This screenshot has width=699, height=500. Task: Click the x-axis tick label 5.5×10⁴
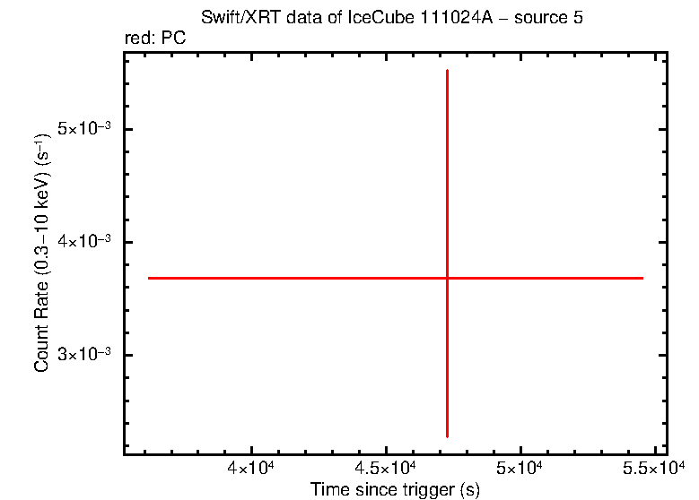(x=653, y=468)
